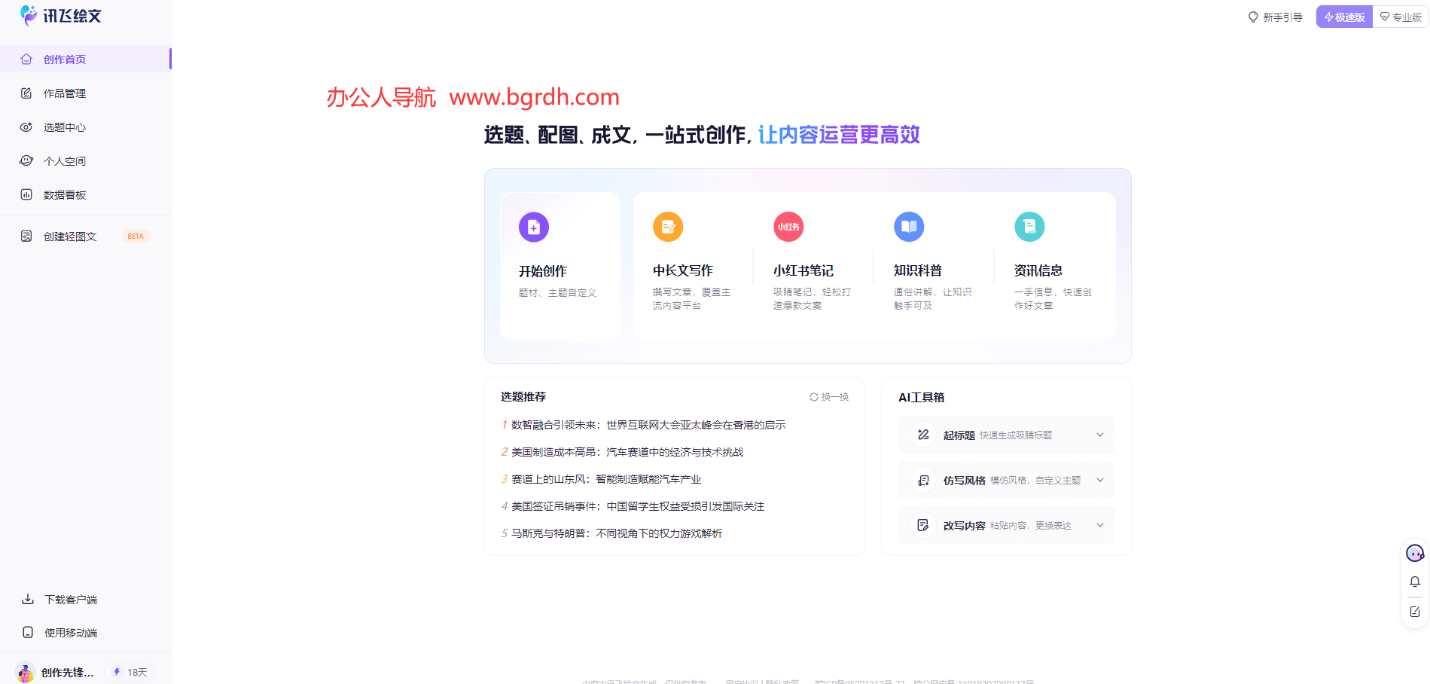Click the user avatar at bottom left
The height and width of the screenshot is (684, 1430).
(26, 672)
